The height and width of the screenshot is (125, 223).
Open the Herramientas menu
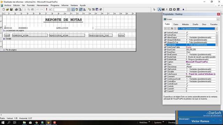click(x=43, y=5)
